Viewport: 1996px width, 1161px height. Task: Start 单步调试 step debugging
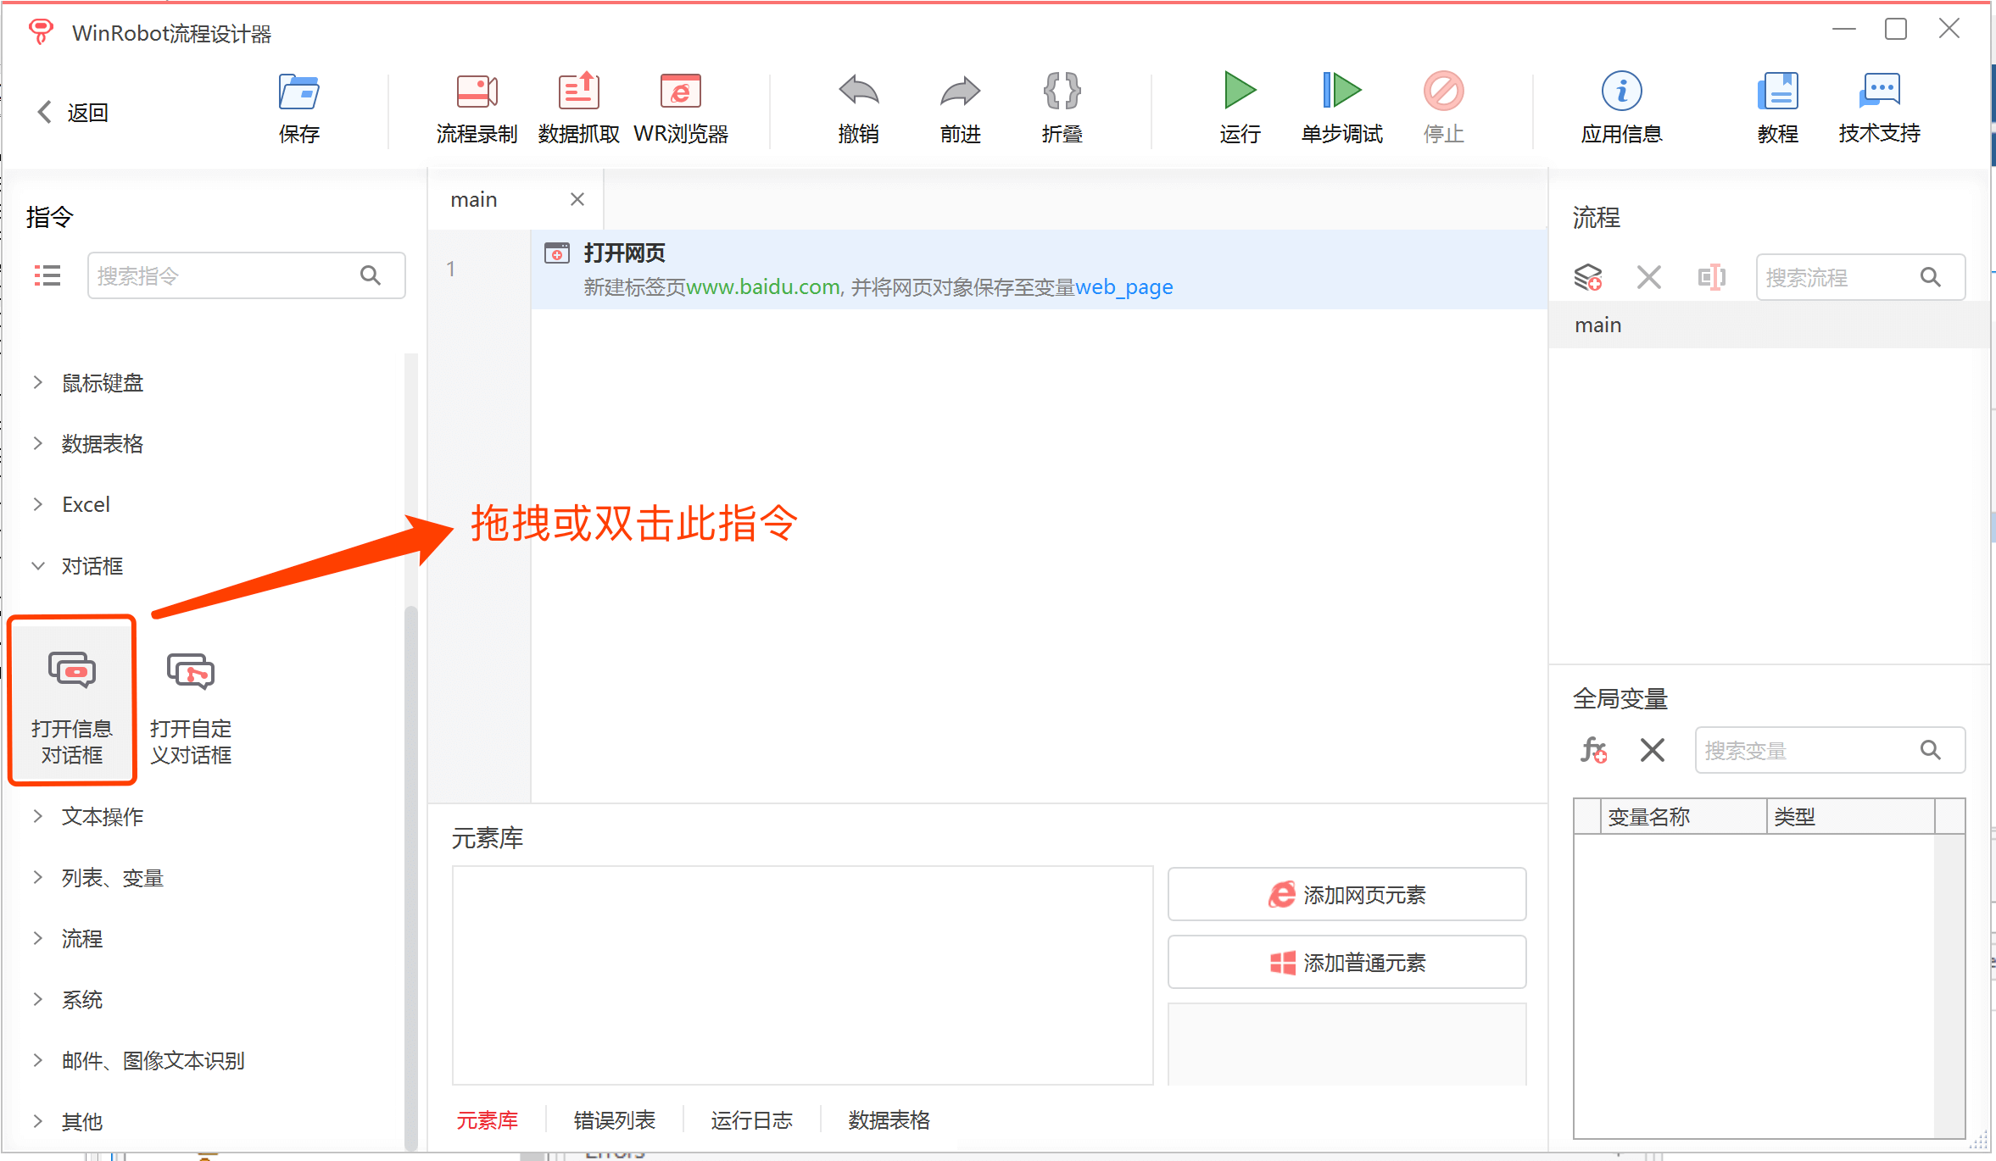(x=1341, y=92)
